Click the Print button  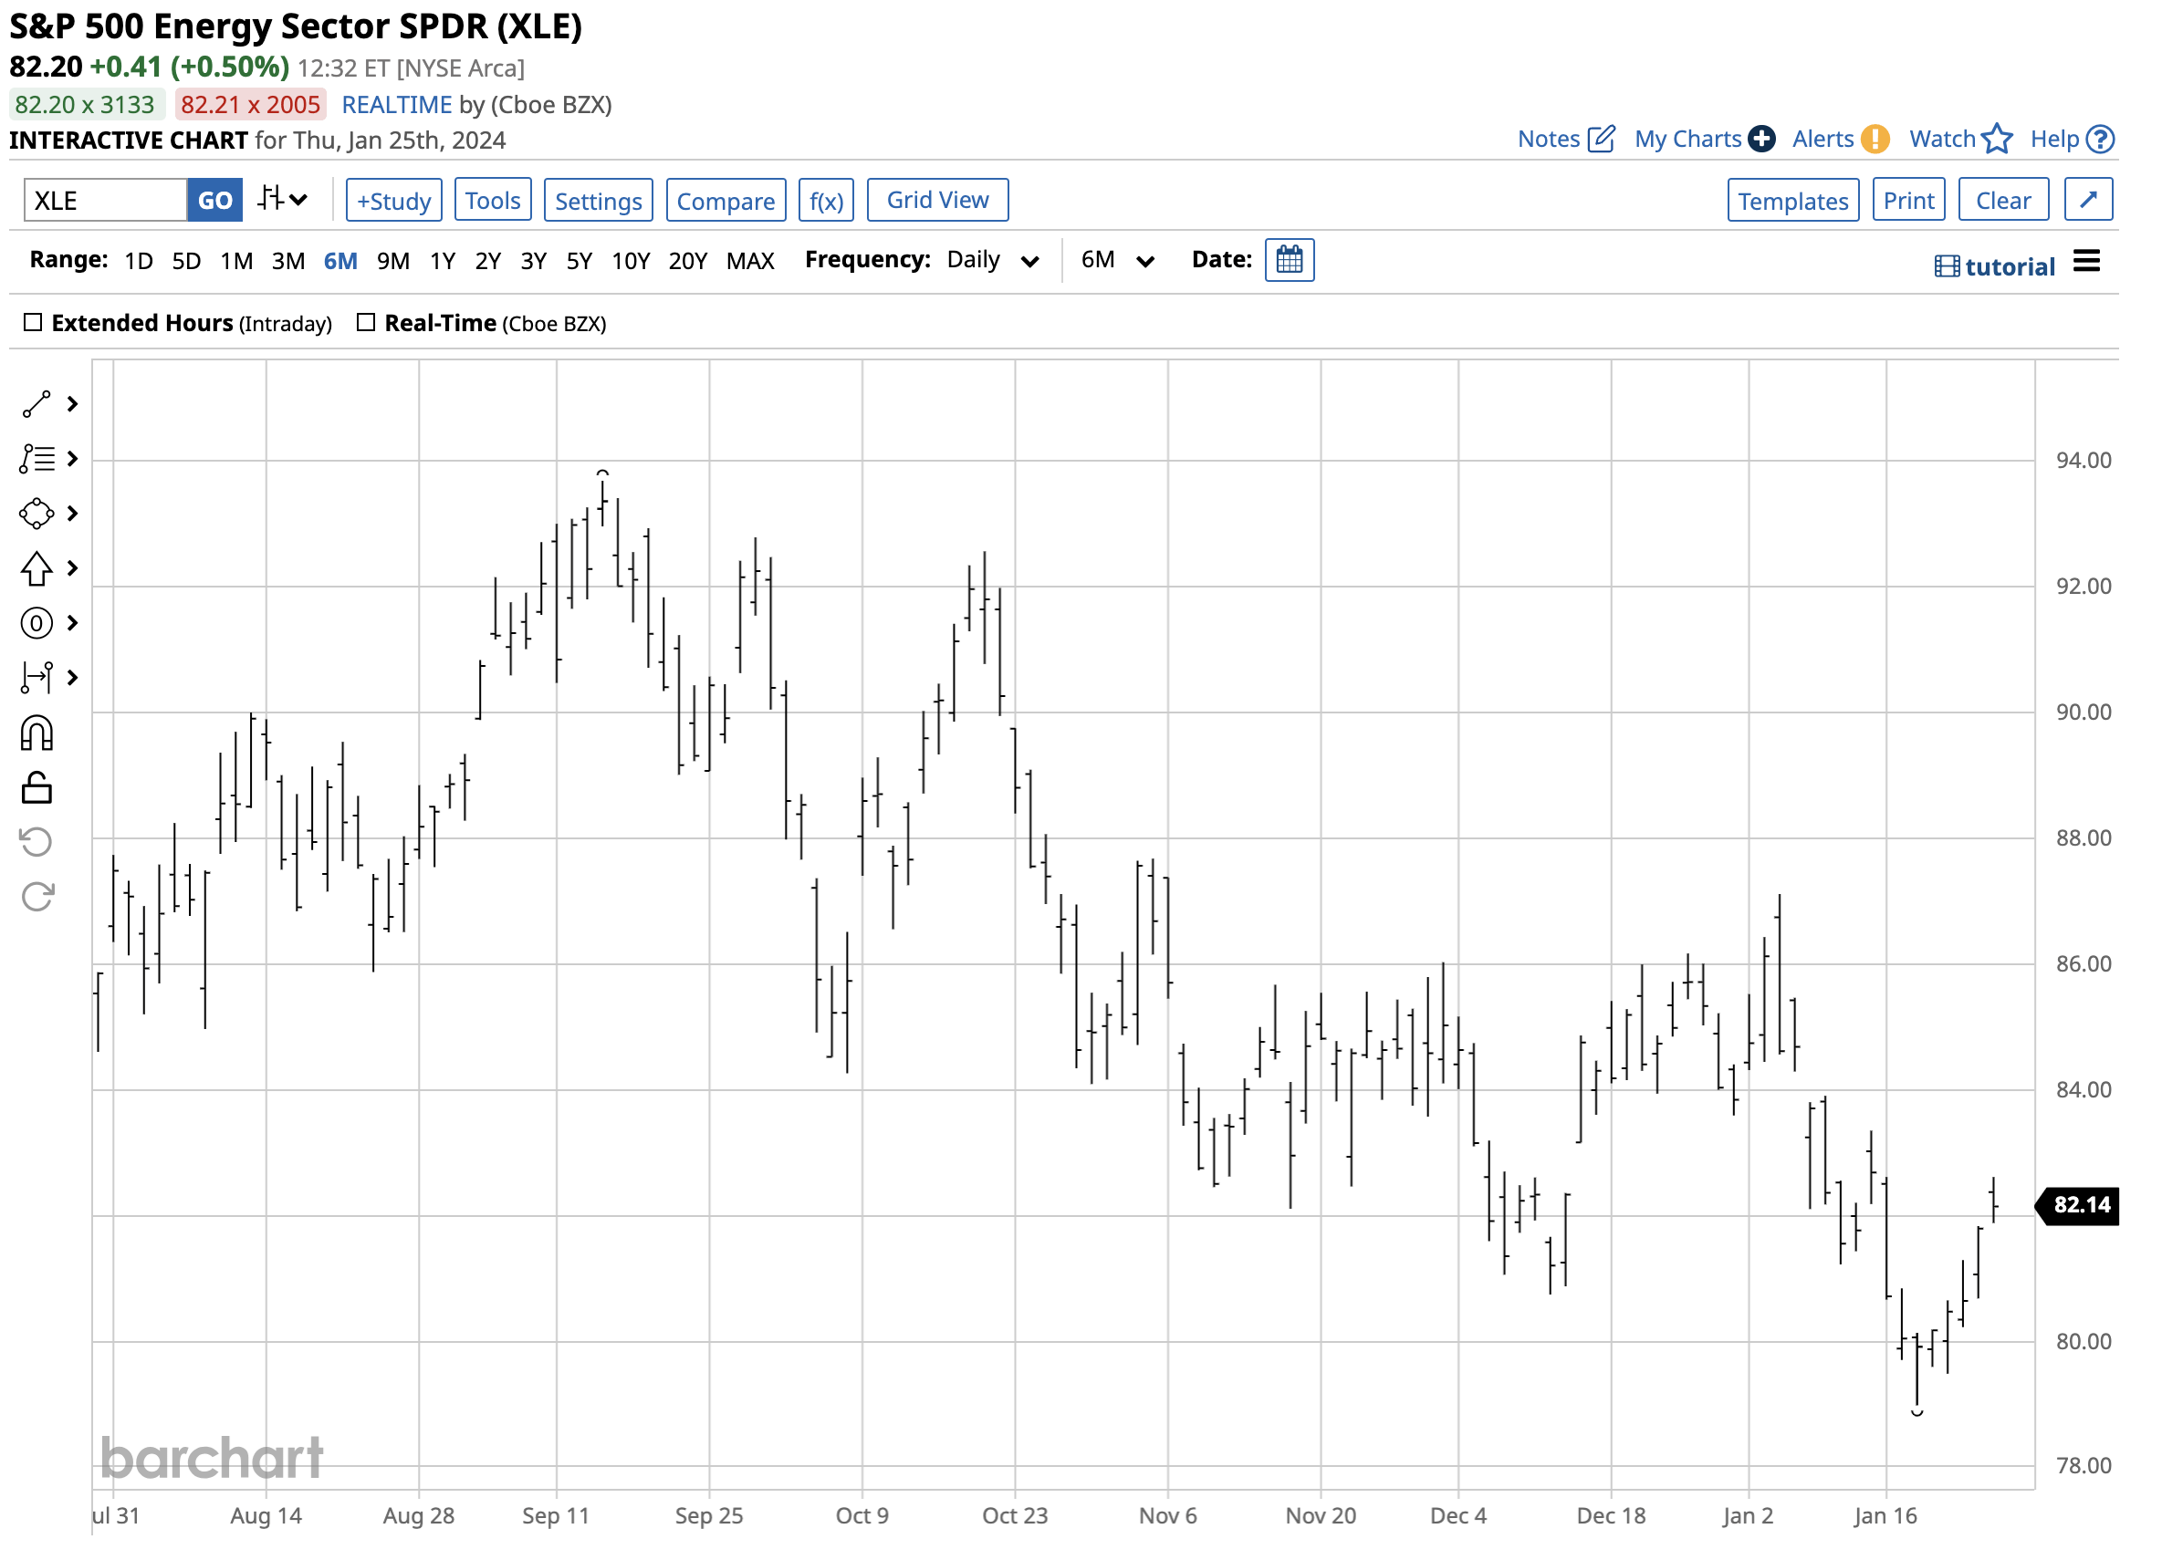coord(1907,200)
